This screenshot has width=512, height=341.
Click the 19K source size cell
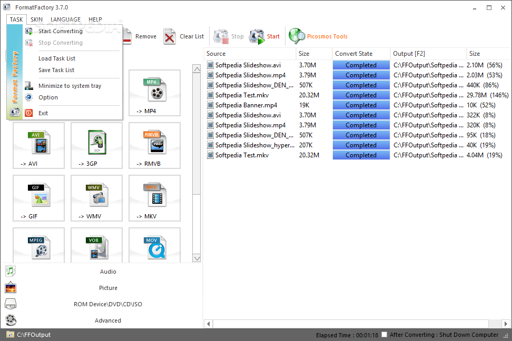tap(304, 105)
